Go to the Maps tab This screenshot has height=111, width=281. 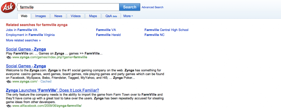93,16
